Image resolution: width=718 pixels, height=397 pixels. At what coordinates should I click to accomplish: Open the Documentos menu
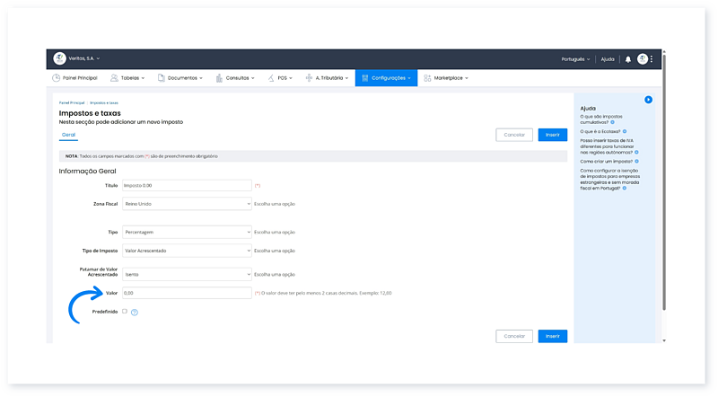[x=180, y=78]
